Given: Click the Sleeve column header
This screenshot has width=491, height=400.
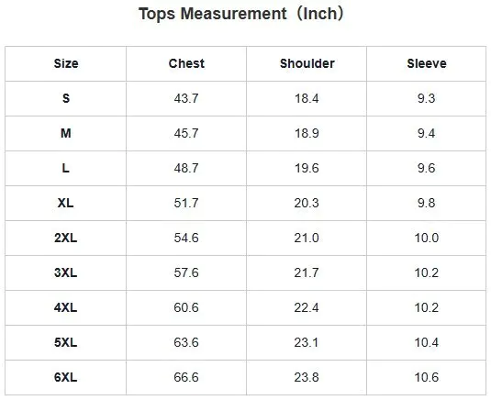Looking at the screenshot, I should click(x=427, y=63).
